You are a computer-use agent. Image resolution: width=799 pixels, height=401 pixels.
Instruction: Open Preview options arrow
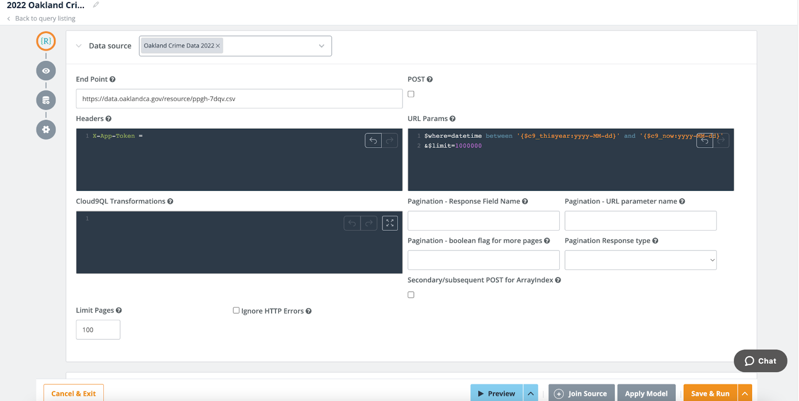(x=531, y=394)
